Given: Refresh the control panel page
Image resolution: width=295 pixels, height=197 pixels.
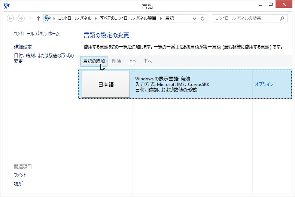Looking at the screenshot, I should [203, 18].
